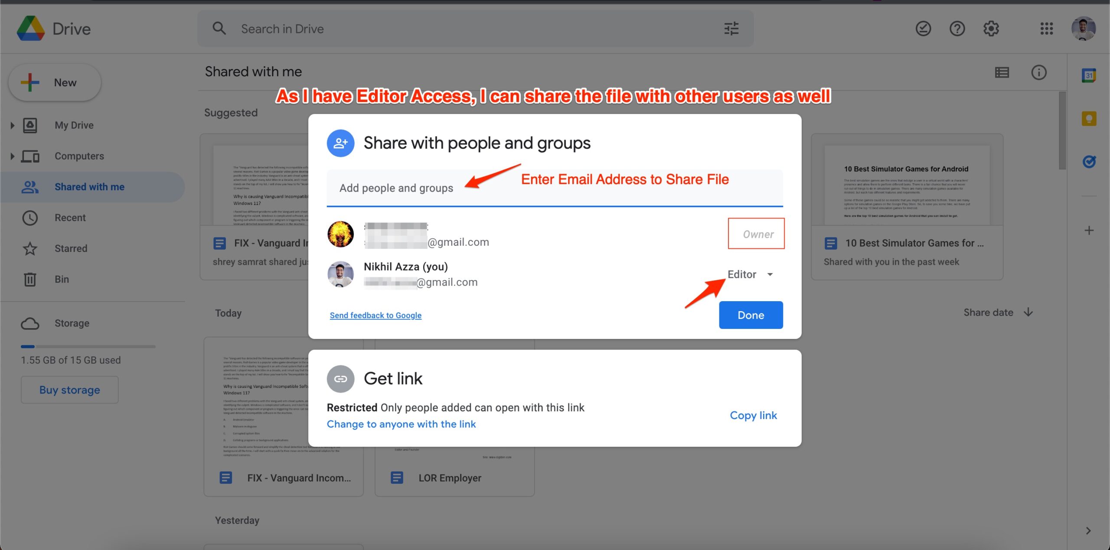Screen dimensions: 1110x550
Task: Click the Search in Drive icon
Action: tap(219, 28)
